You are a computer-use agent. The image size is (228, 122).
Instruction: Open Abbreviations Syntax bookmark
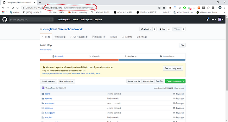207,12
